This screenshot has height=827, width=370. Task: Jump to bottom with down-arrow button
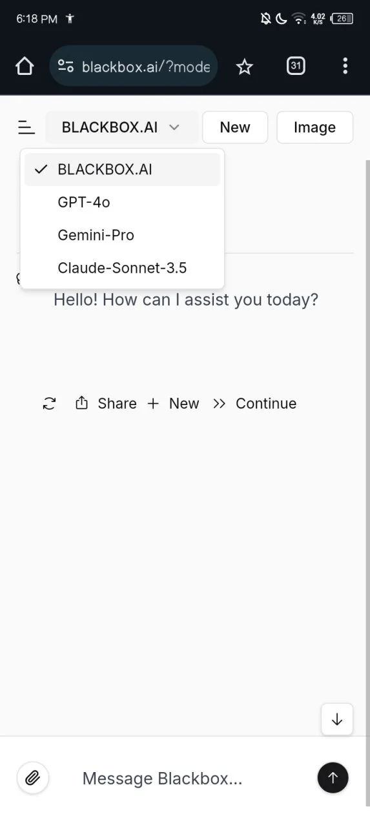[x=337, y=719]
